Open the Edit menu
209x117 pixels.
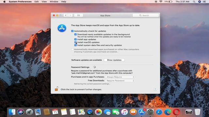click(37, 2)
